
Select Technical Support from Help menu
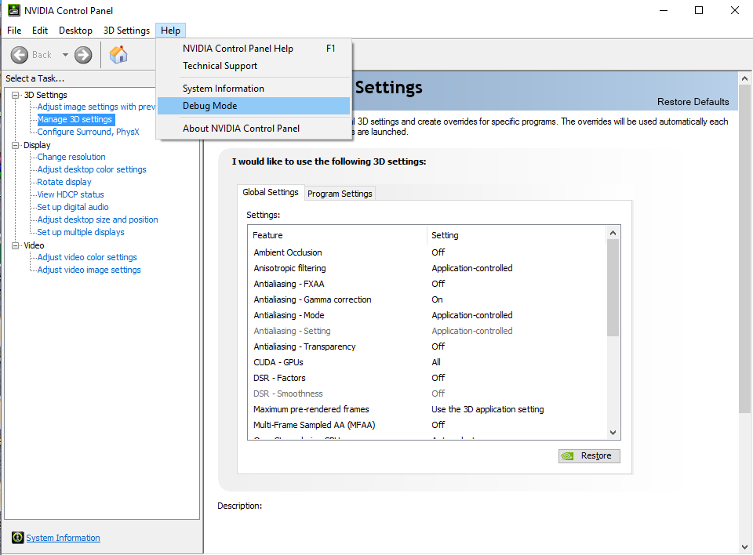(x=253, y=66)
